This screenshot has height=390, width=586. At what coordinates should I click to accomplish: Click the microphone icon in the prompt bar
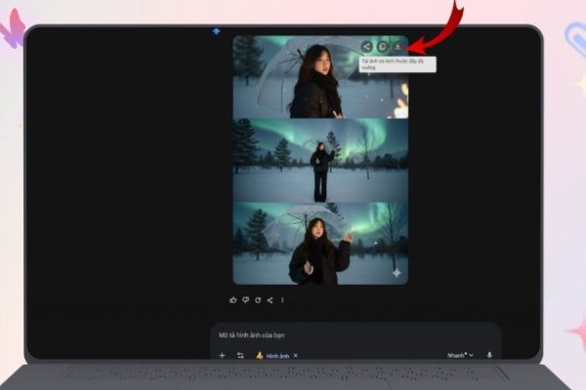(488, 356)
